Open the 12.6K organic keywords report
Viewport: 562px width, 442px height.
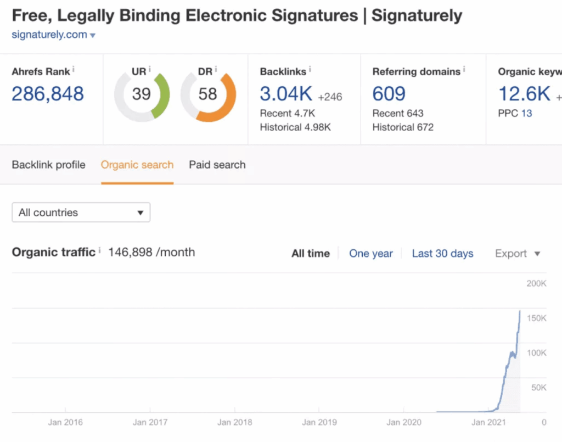[x=524, y=93]
